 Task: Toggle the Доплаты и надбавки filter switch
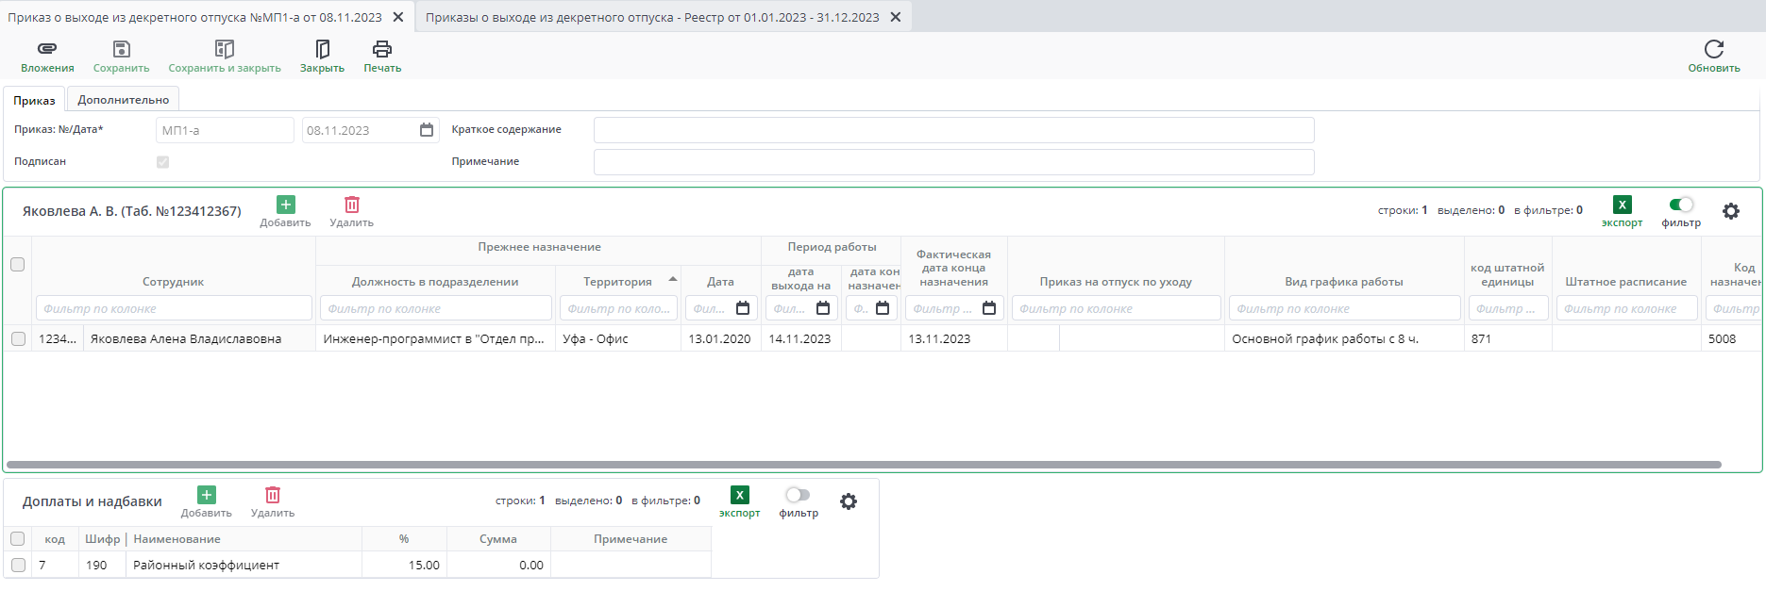coord(798,495)
